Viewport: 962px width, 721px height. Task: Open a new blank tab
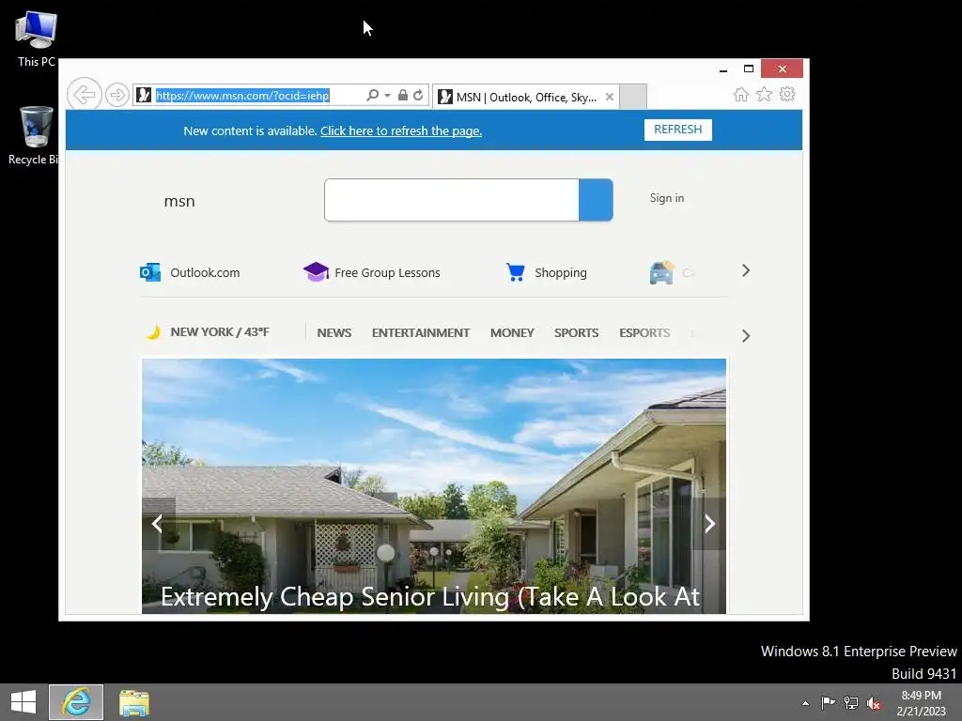pyautogui.click(x=632, y=97)
